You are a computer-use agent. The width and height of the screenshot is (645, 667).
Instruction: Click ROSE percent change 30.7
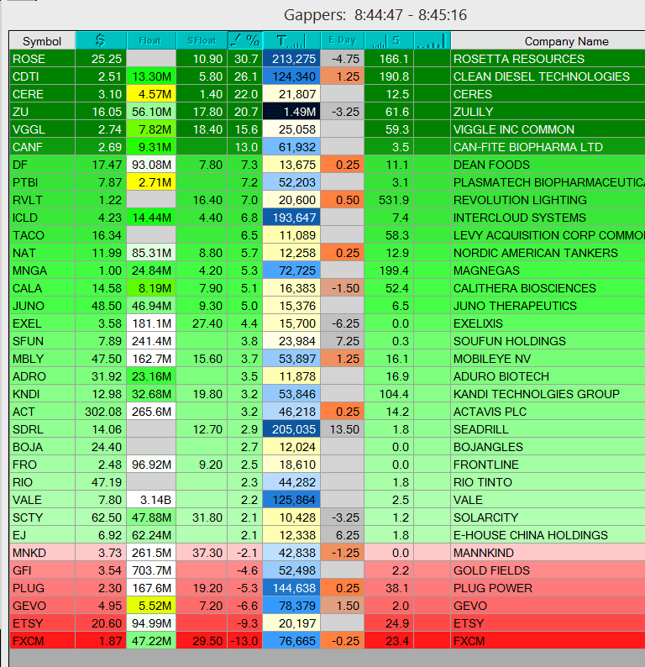[245, 59]
